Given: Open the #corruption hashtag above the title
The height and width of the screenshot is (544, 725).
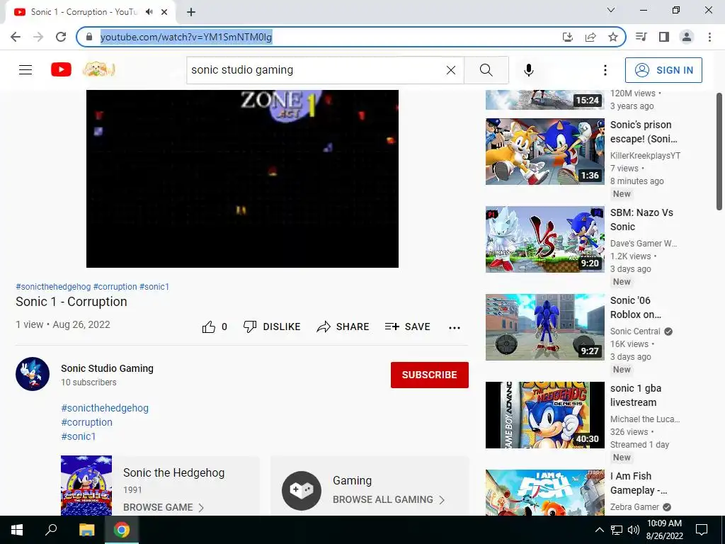Looking at the screenshot, I should click(x=115, y=287).
